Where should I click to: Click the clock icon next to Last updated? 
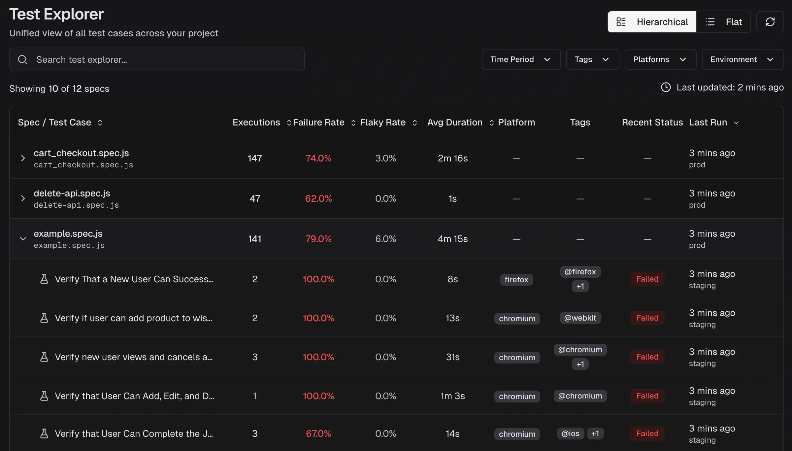(665, 87)
